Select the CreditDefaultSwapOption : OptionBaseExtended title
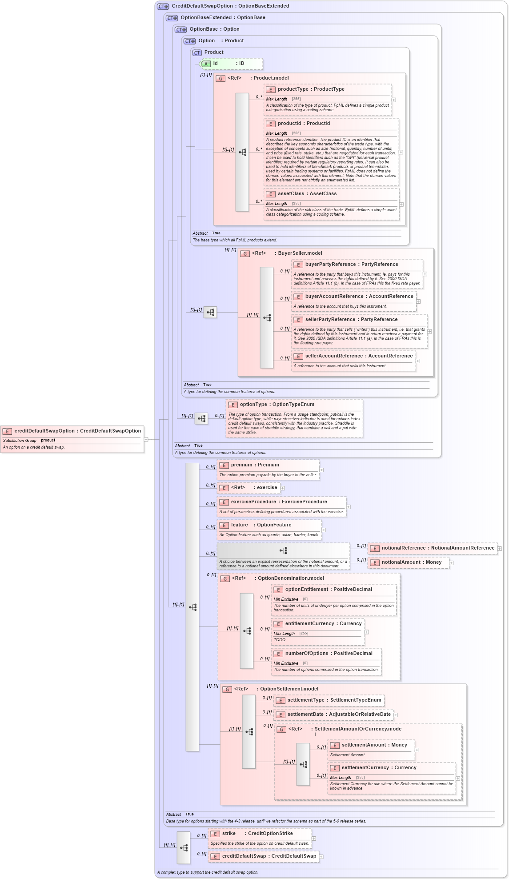The image size is (509, 879). tap(231, 6)
